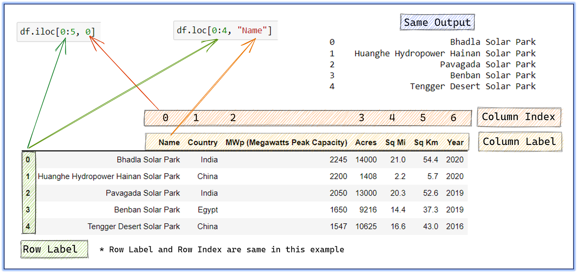Select row label 4 in the index strip
This screenshot has height=273, width=578.
[x=28, y=226]
